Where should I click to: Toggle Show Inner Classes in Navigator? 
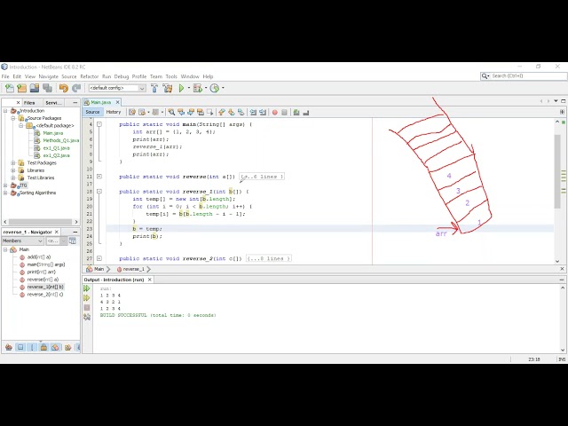[55, 347]
